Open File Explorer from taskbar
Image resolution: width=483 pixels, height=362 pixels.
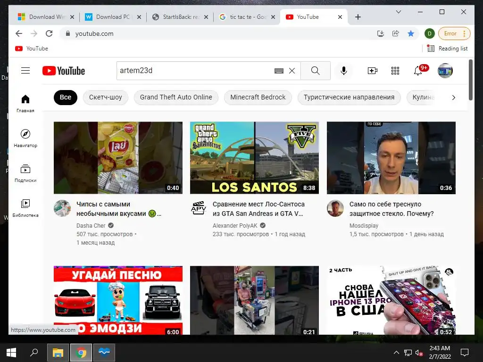click(58, 353)
